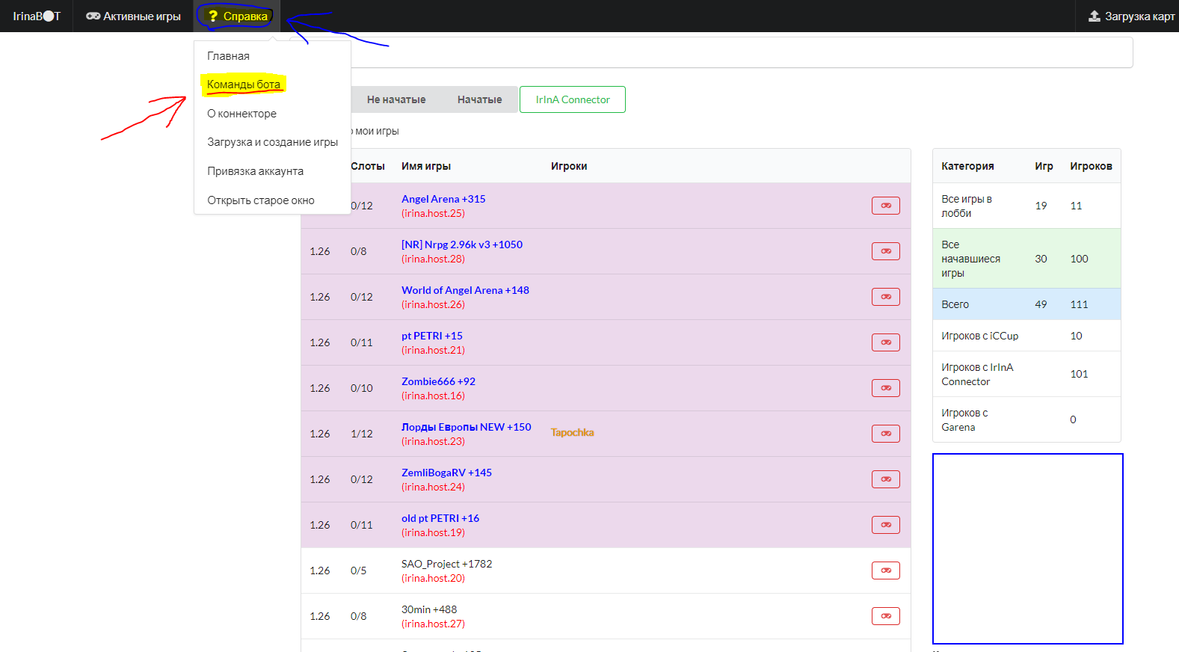The width and height of the screenshot is (1179, 652).
Task: Click host label (irina.host.20)
Action: coord(433,578)
